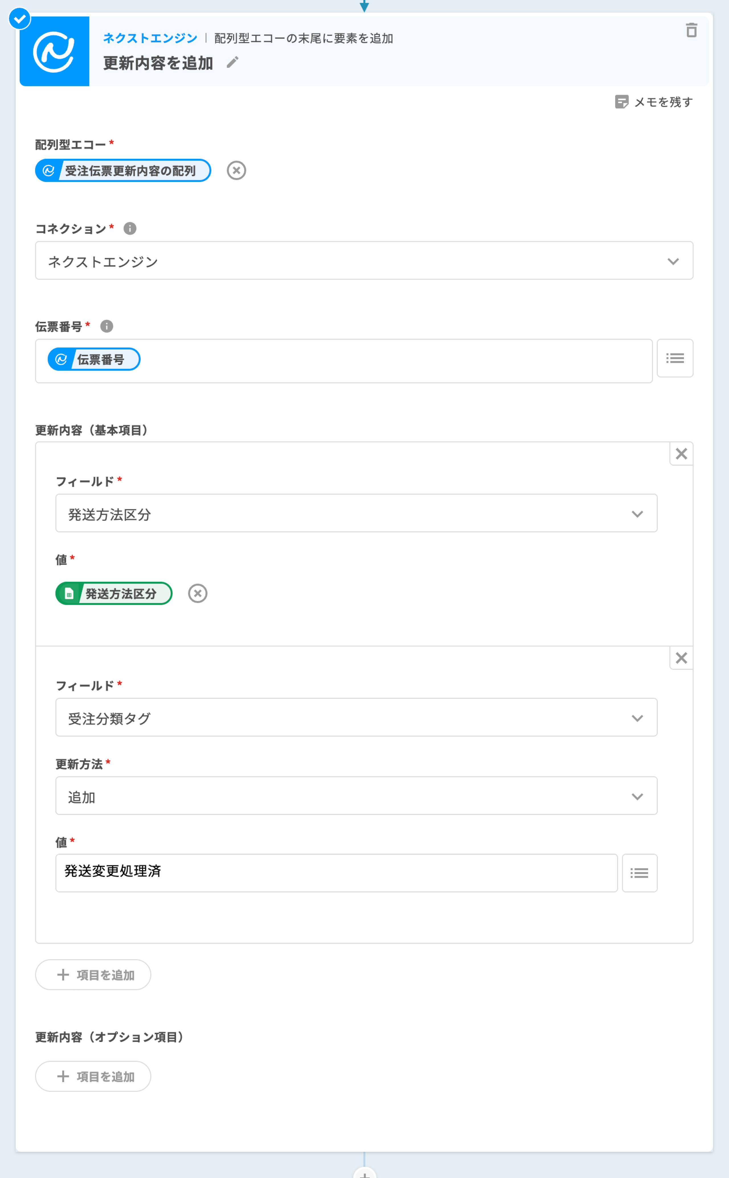The width and height of the screenshot is (729, 1178).
Task: Add an item under 更新内容（基本項目）
Action: click(93, 975)
